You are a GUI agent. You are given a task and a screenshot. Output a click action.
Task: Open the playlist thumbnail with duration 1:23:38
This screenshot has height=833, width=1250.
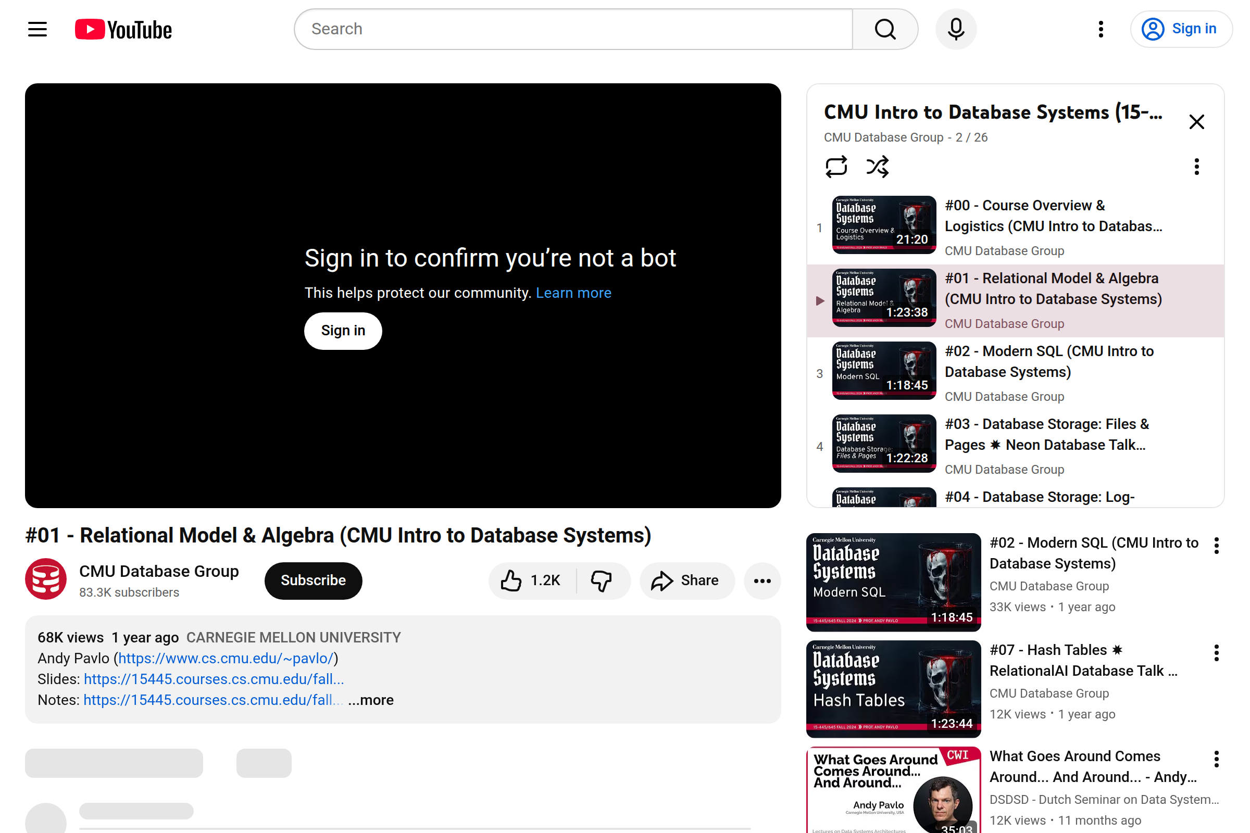click(884, 297)
